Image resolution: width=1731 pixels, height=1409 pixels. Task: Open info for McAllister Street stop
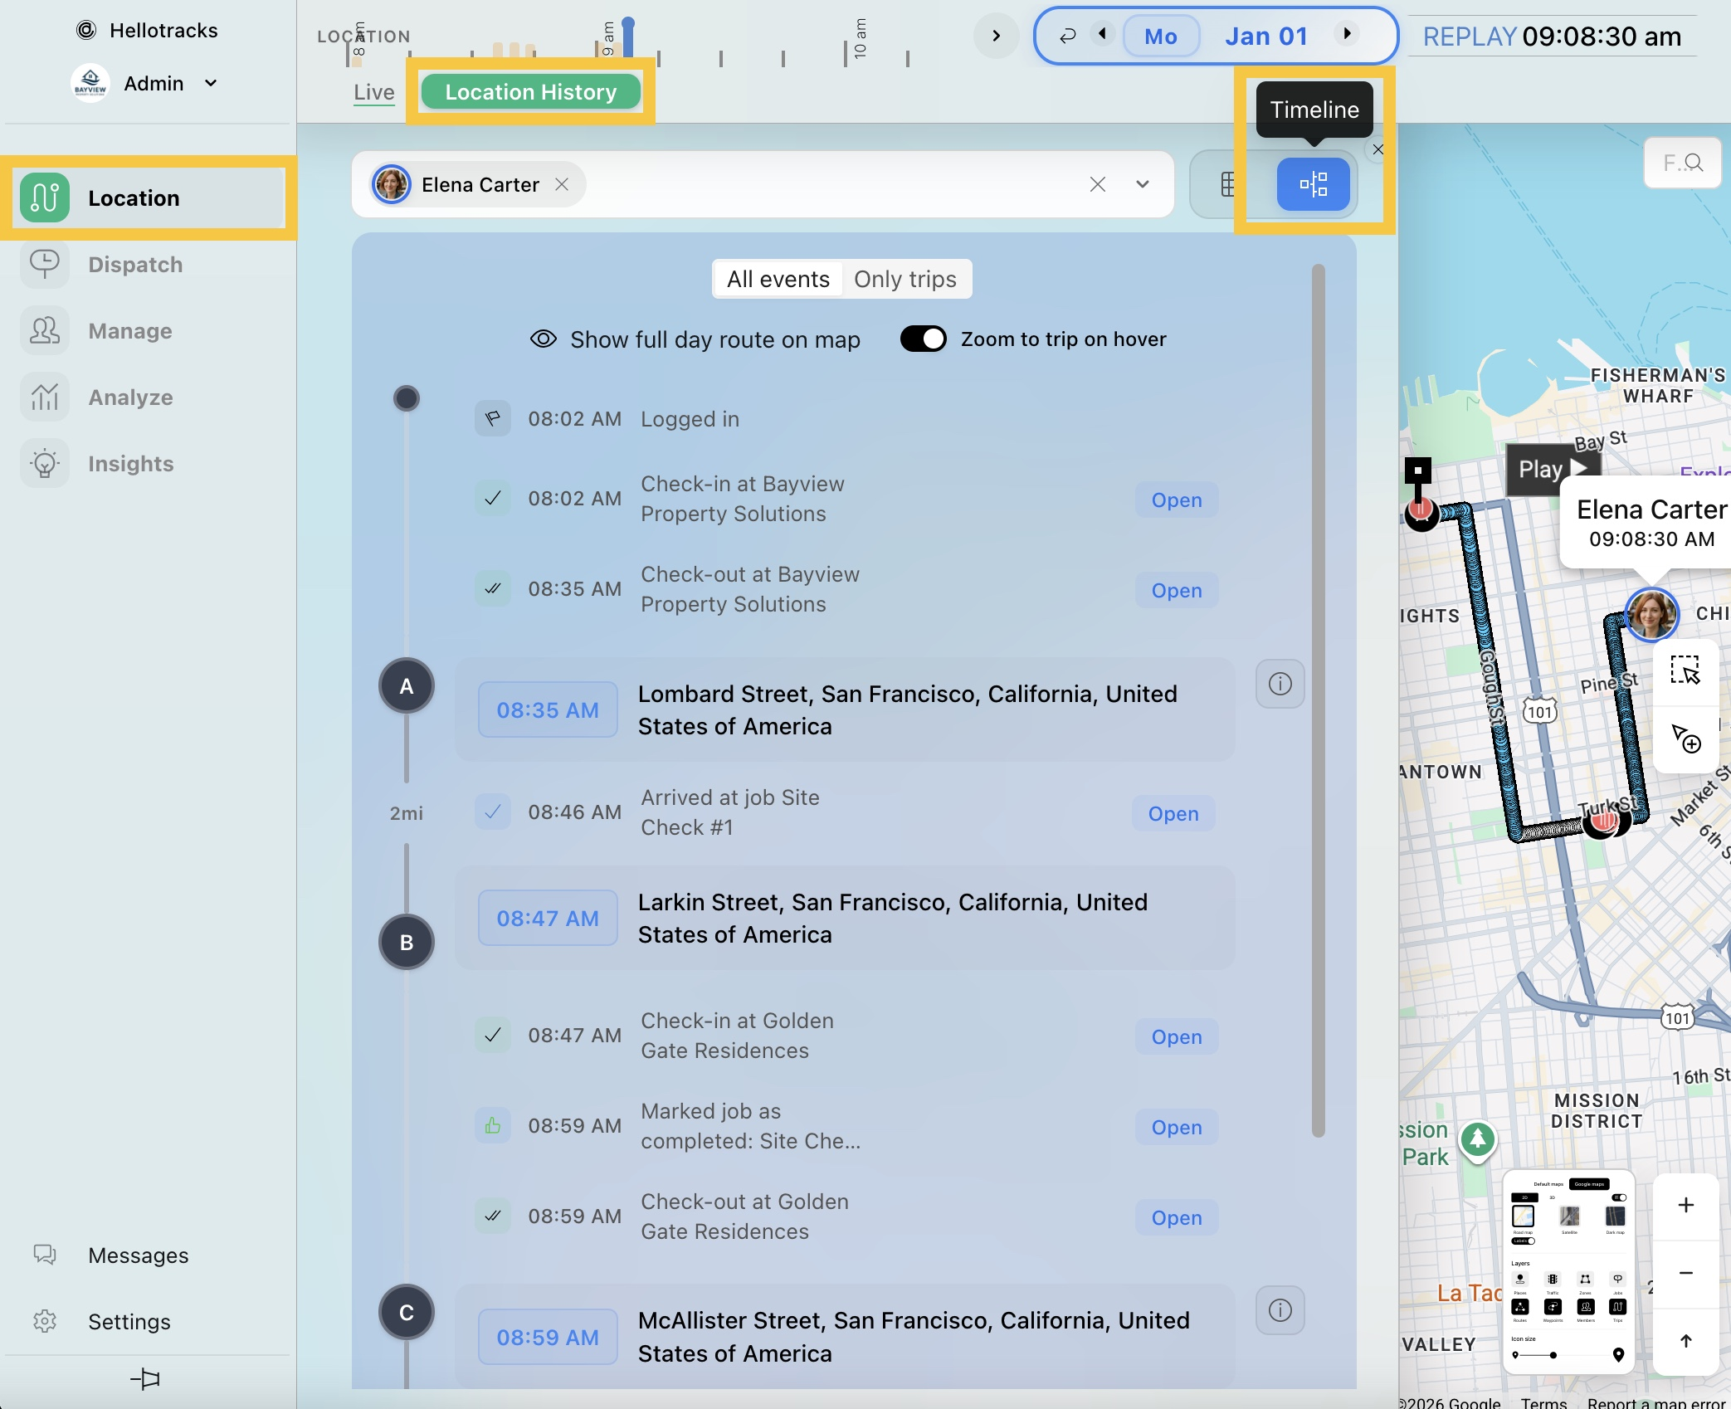click(1280, 1310)
